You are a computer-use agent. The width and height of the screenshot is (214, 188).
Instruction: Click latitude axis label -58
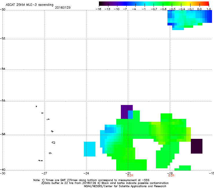pos(3,134)
